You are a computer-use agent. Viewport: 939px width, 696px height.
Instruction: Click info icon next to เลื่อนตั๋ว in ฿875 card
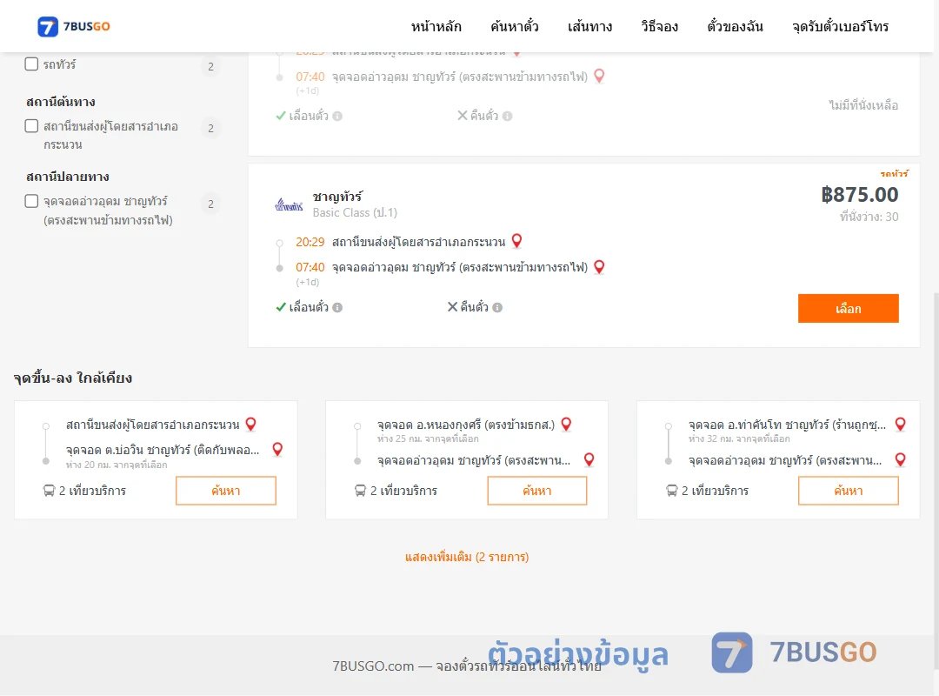pyautogui.click(x=337, y=307)
